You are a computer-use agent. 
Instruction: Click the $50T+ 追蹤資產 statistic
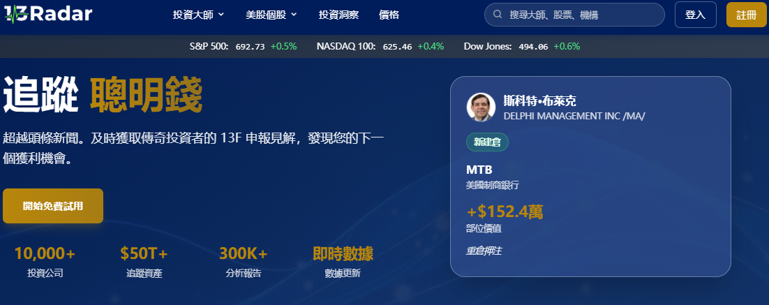click(144, 262)
